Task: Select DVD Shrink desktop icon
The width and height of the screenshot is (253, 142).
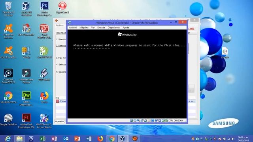Action: coord(44,75)
